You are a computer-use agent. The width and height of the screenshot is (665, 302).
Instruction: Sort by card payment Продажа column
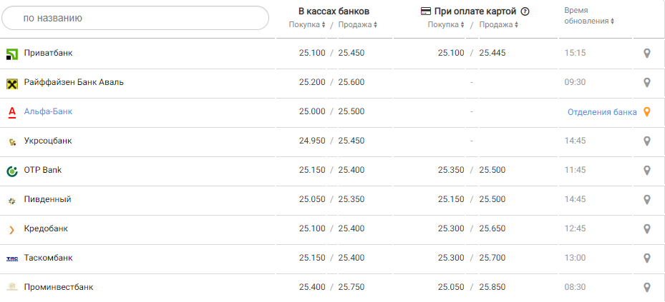[x=499, y=25]
